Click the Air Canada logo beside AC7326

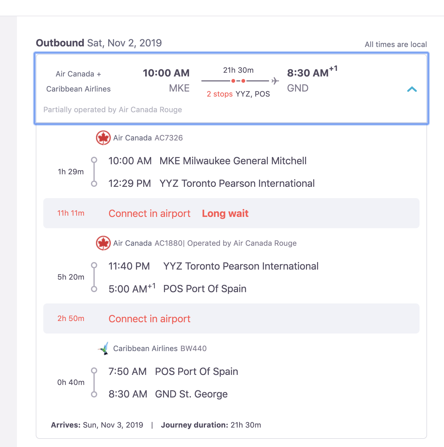pyautogui.click(x=103, y=137)
